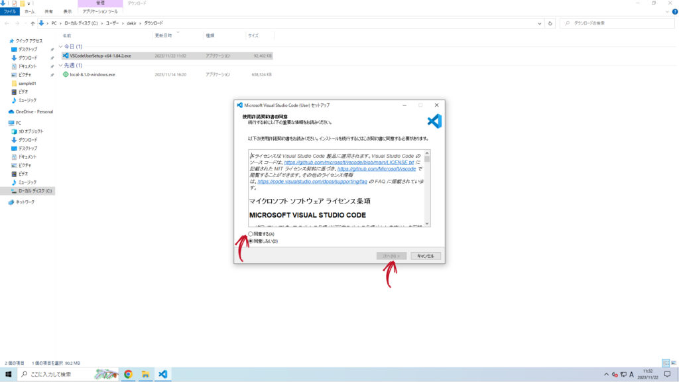Image resolution: width=679 pixels, height=382 pixels.
Task: Click the IME 'A' input mode indicator
Action: pos(631,375)
